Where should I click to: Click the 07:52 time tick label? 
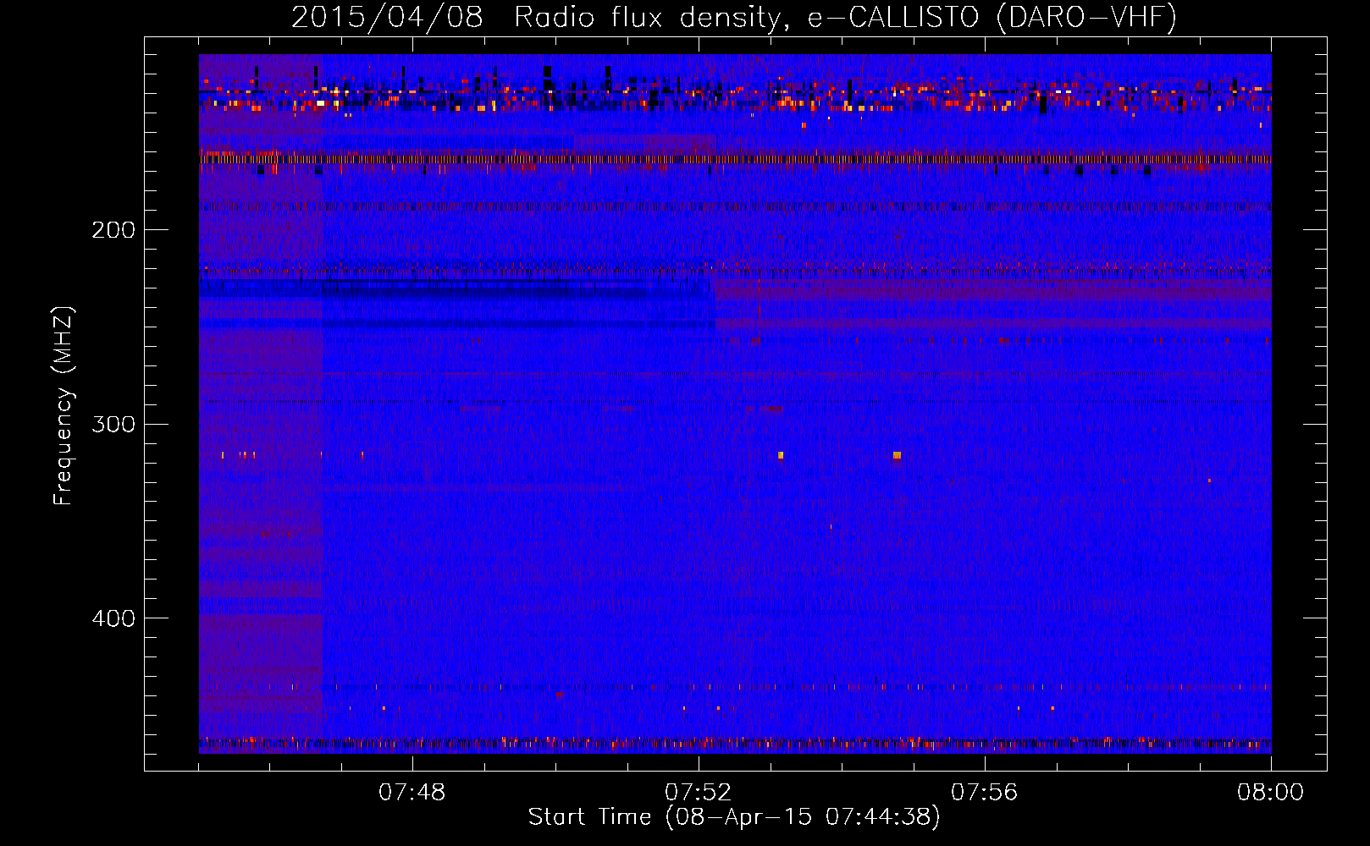(699, 793)
